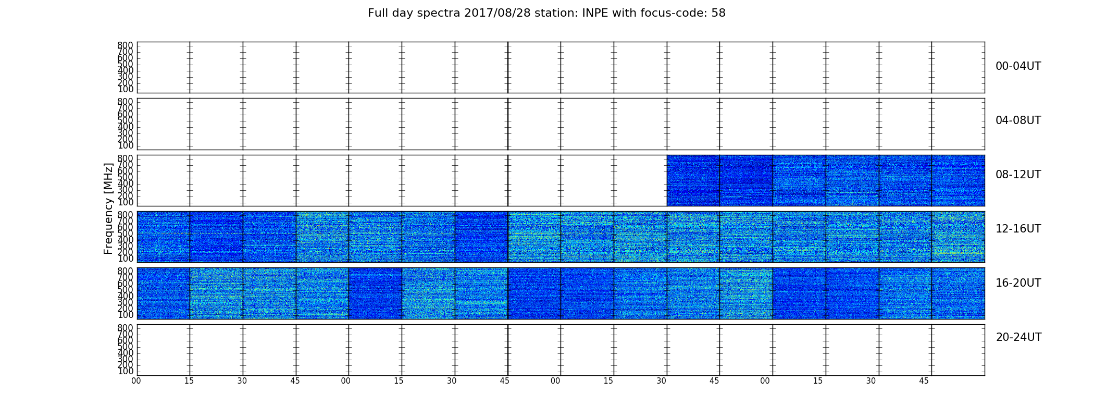The image size is (1094, 417).
Task: Click the empty 00-04UT plot panel
Action: click(561, 67)
